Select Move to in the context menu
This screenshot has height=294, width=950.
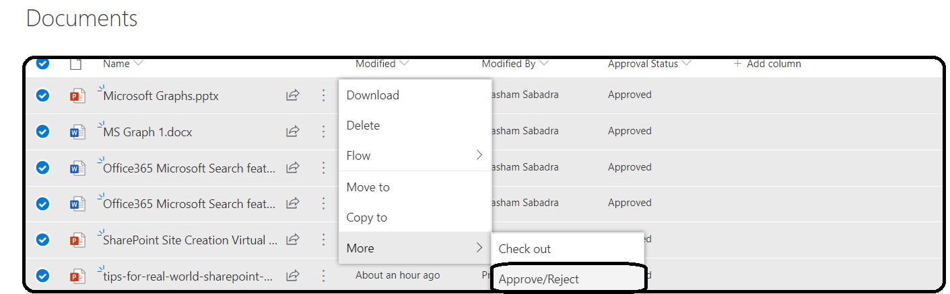coord(415,187)
